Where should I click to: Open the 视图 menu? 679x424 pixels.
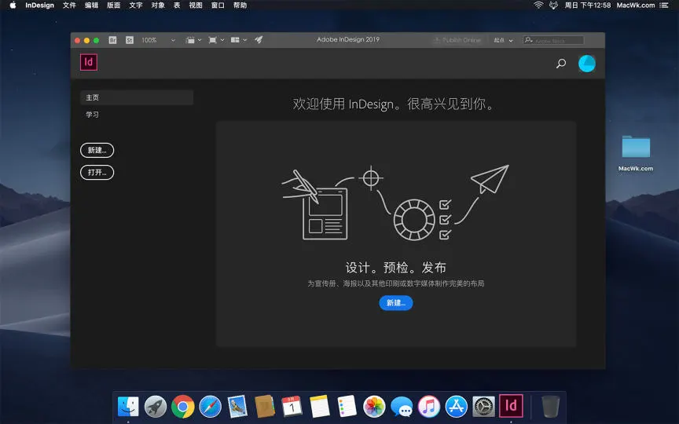(196, 5)
